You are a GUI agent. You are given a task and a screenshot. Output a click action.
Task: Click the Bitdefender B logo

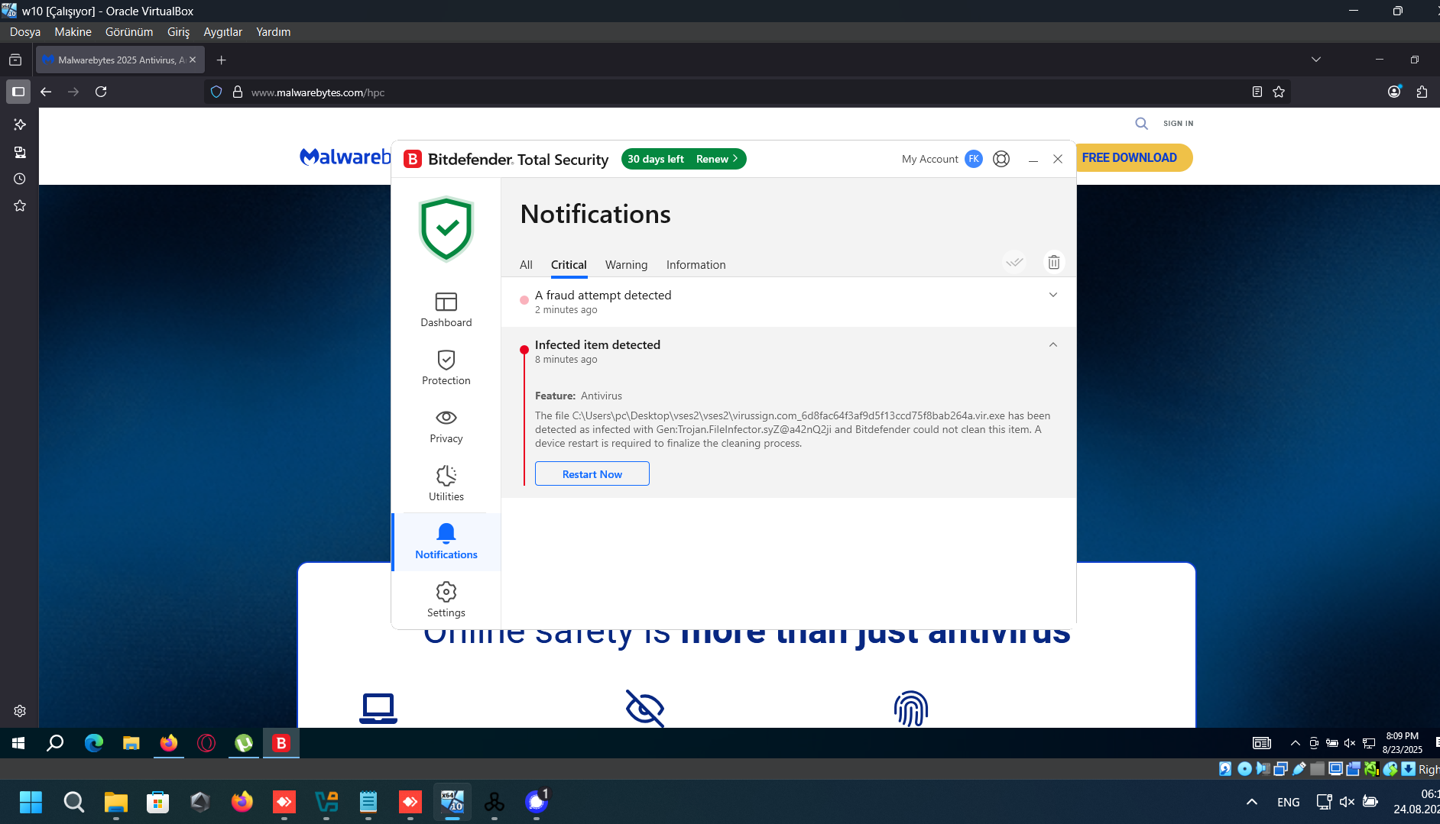[x=413, y=159]
